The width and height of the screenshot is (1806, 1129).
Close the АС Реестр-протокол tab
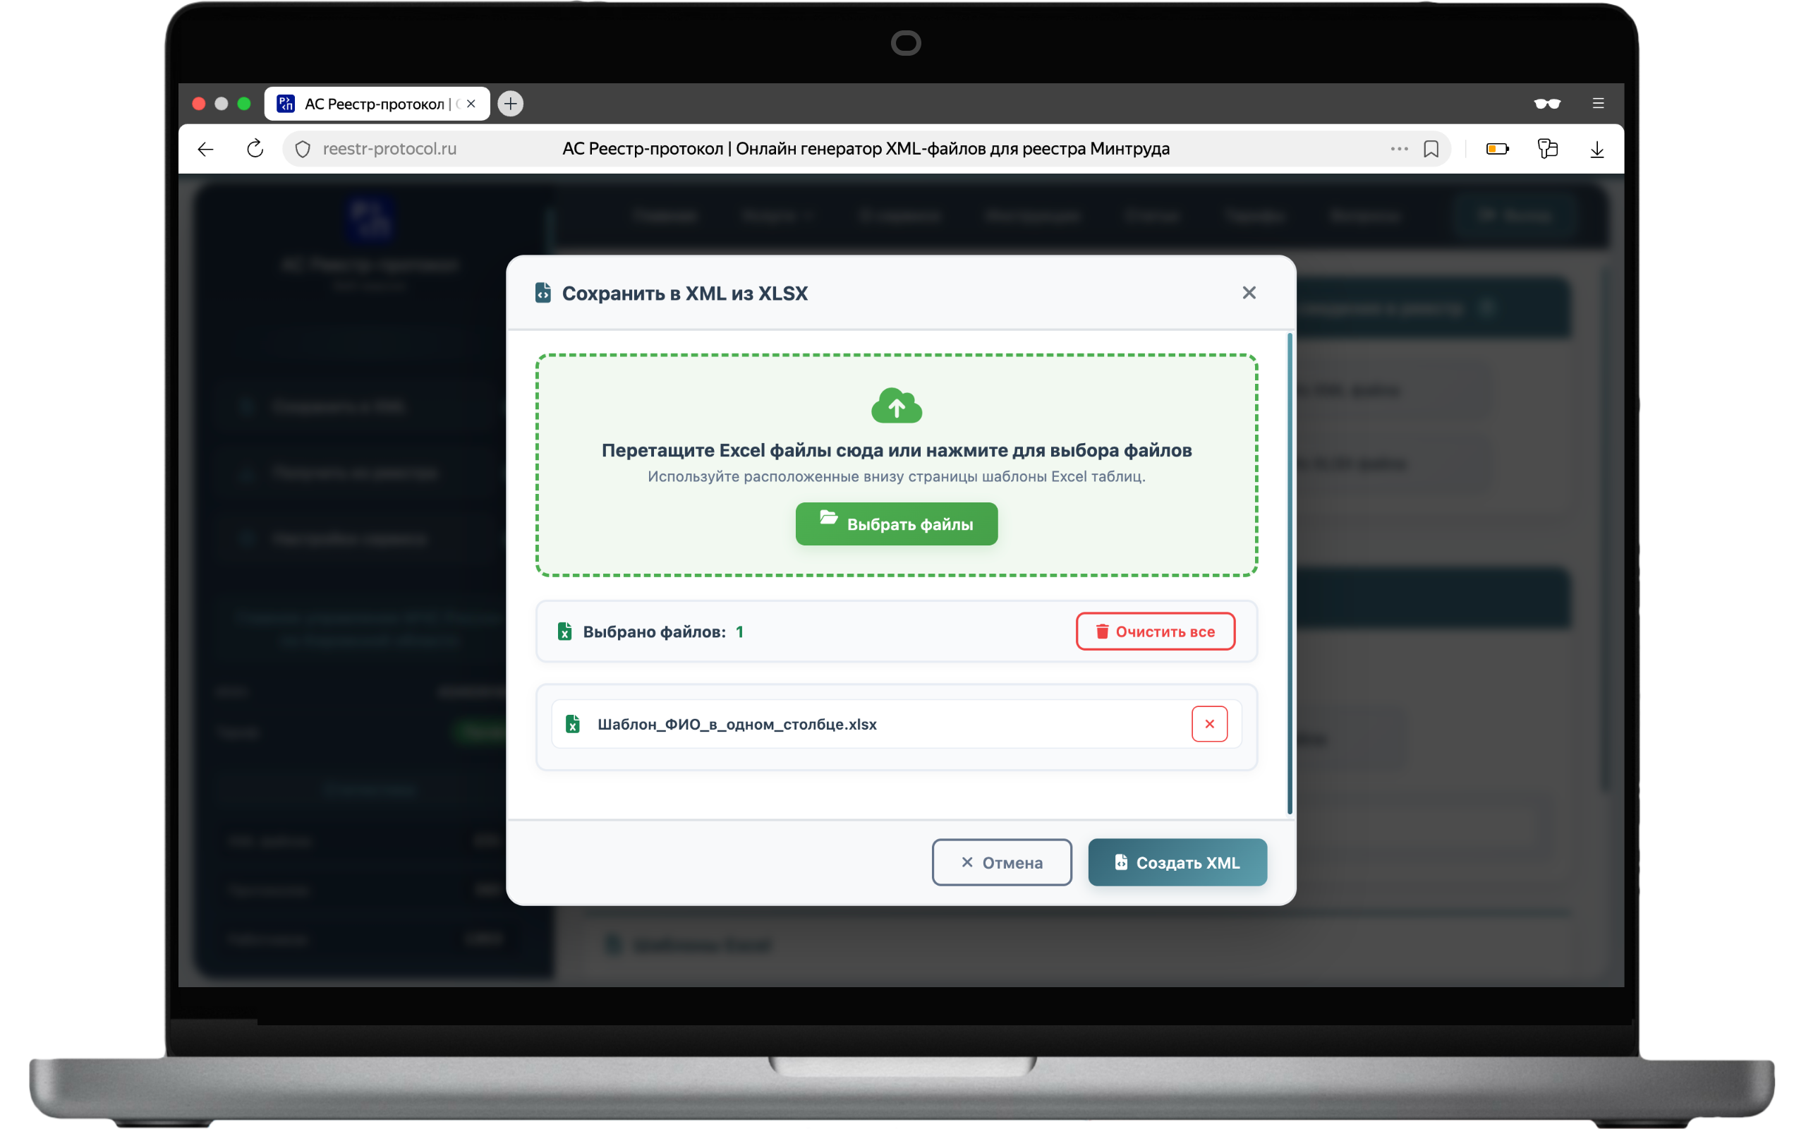[471, 103]
